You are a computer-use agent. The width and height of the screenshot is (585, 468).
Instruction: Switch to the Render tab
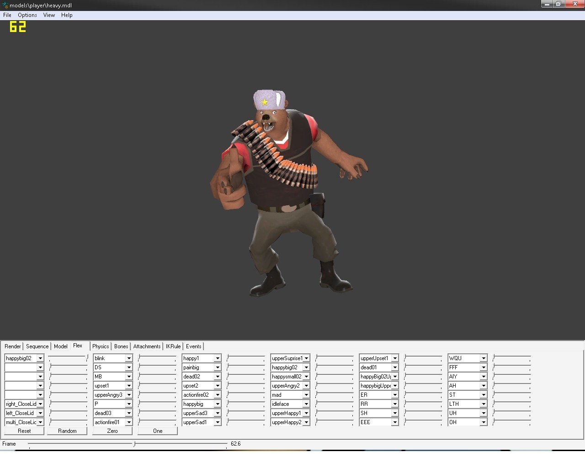click(13, 346)
